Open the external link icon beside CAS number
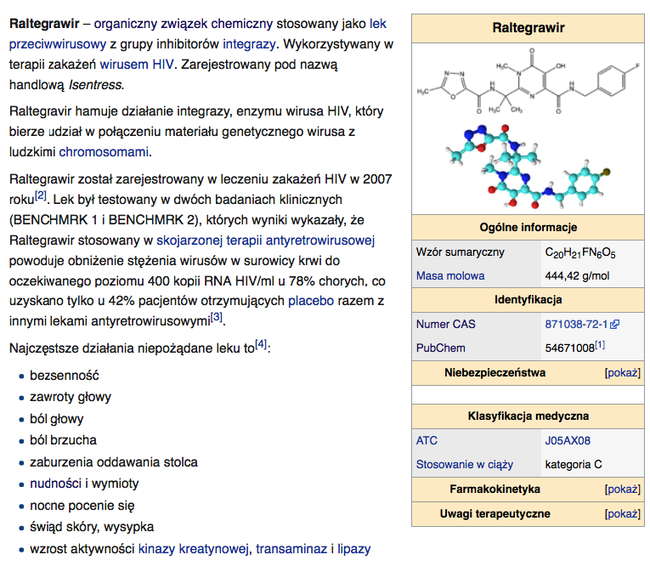The width and height of the screenshot is (650, 566). (x=615, y=325)
